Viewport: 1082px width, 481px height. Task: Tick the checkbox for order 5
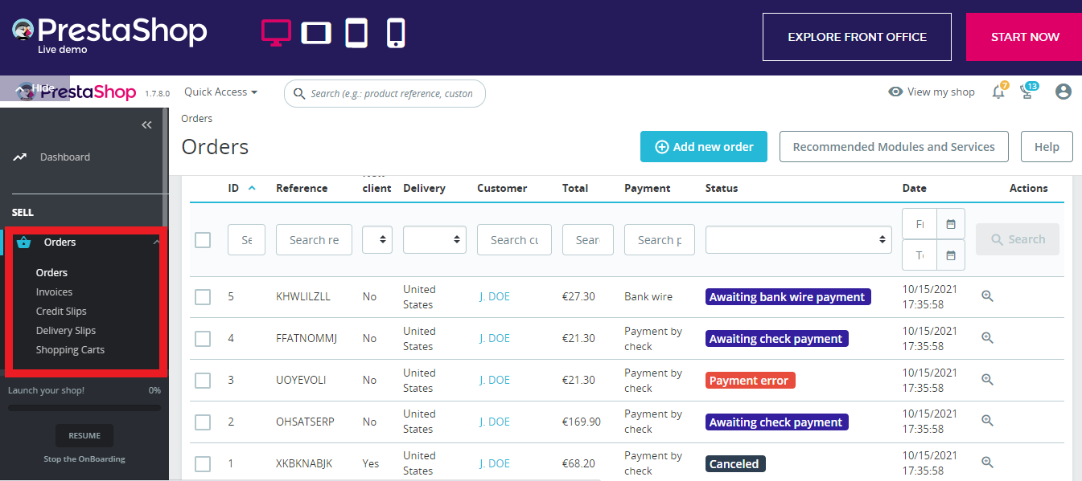click(x=203, y=297)
